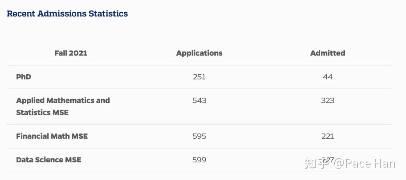Click the 'Financial Math MSE' row label
The width and height of the screenshot is (406, 180).
pyautogui.click(x=52, y=136)
